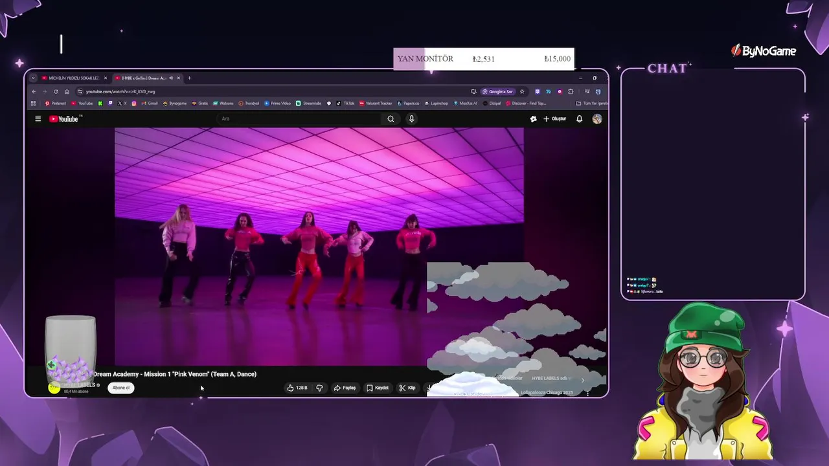Like the video with thumbs up (128 B)

[x=297, y=388]
